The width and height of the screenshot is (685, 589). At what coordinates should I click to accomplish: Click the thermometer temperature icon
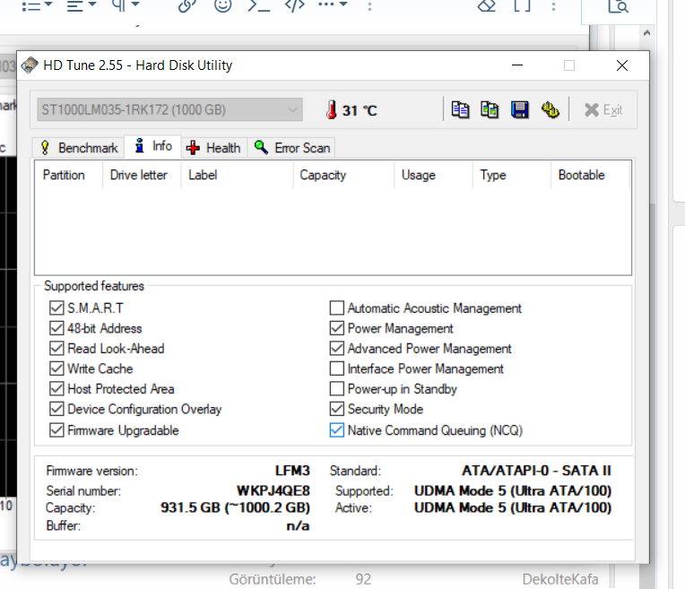tap(332, 109)
